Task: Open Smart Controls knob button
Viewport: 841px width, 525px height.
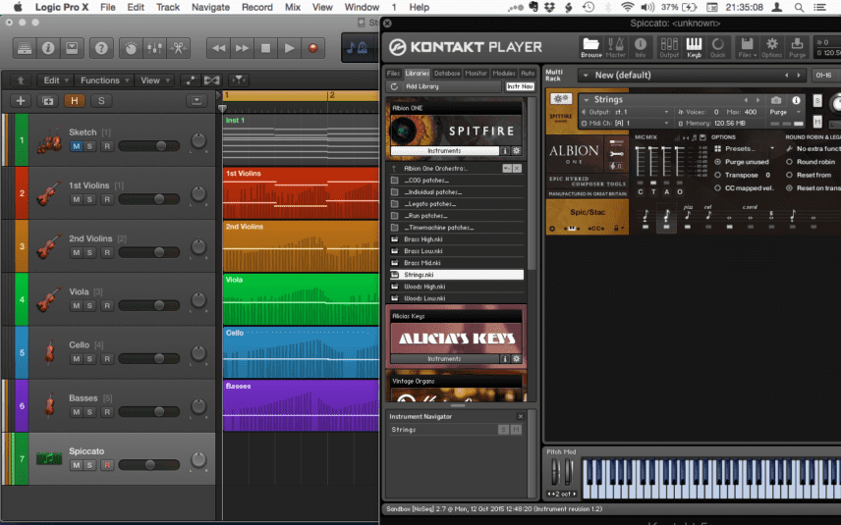Action: click(x=131, y=48)
